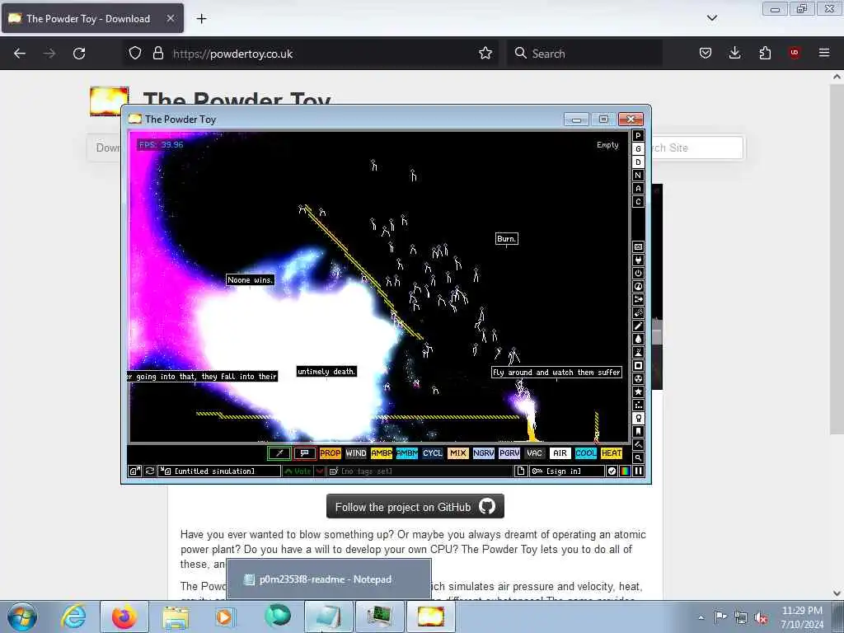Select the AIR tool
Viewport: 844px width, 633px height.
pos(560,453)
